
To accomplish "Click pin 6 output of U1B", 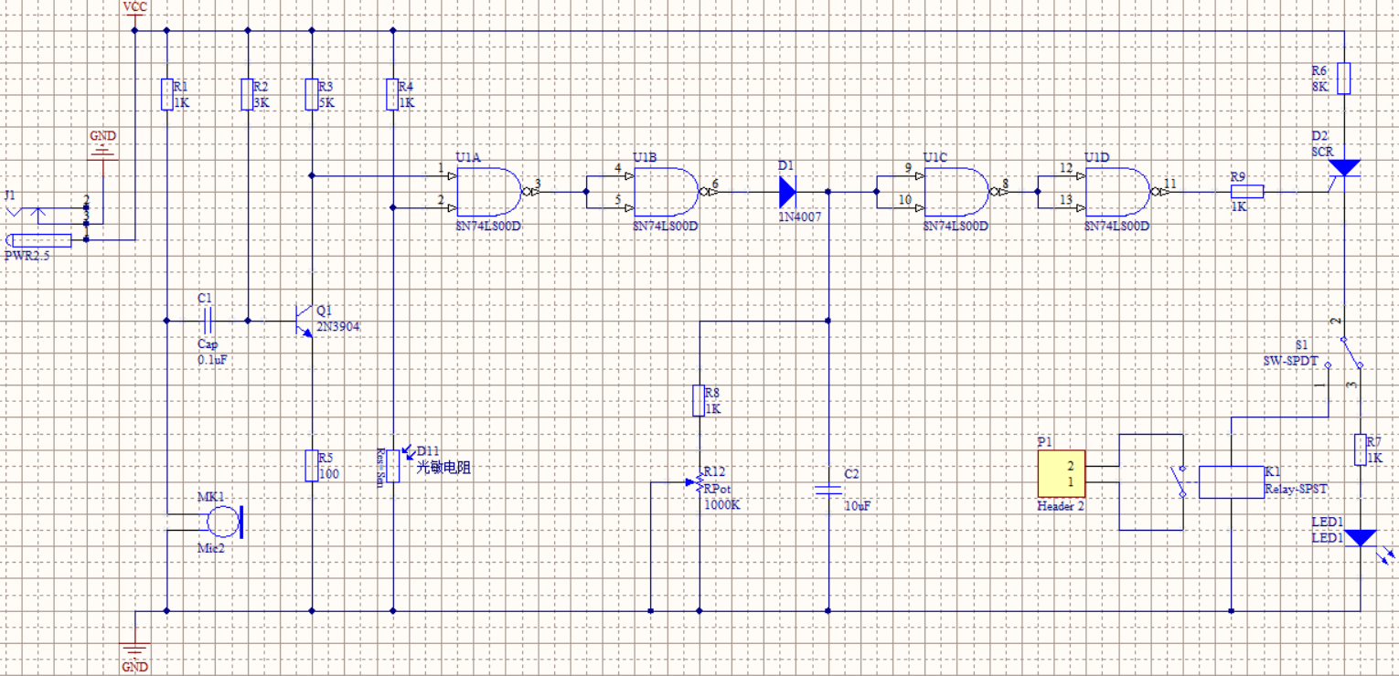I will coord(715,185).
